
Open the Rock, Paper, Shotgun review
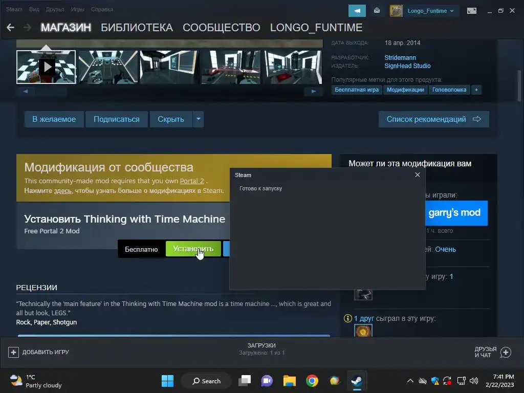tap(47, 322)
